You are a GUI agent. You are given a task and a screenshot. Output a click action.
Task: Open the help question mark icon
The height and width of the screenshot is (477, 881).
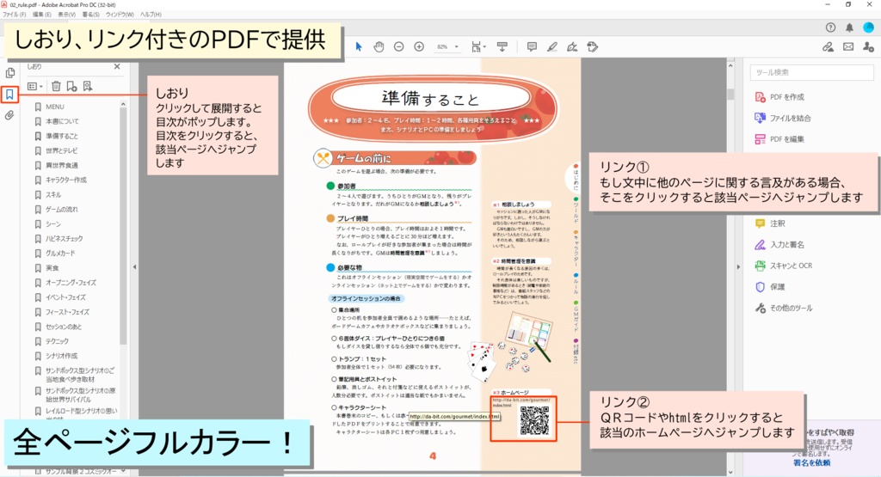click(x=830, y=28)
